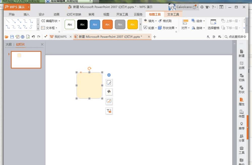This screenshot has width=252, height=165.
Task: Click the 上移一层 bring forward button
Action: 231,21
